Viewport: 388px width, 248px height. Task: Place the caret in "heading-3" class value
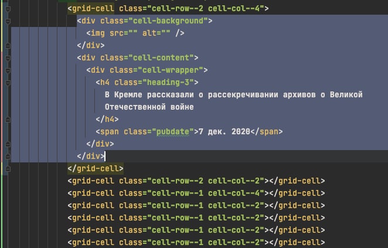coord(168,83)
